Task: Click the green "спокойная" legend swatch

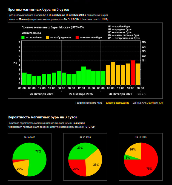Action: (x=23, y=38)
